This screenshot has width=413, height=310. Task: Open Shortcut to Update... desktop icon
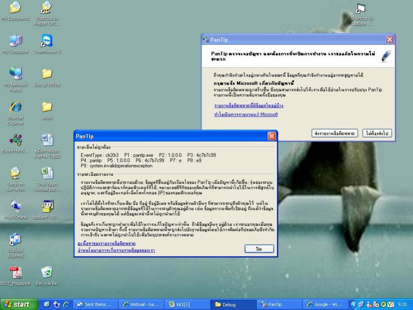click(362, 14)
